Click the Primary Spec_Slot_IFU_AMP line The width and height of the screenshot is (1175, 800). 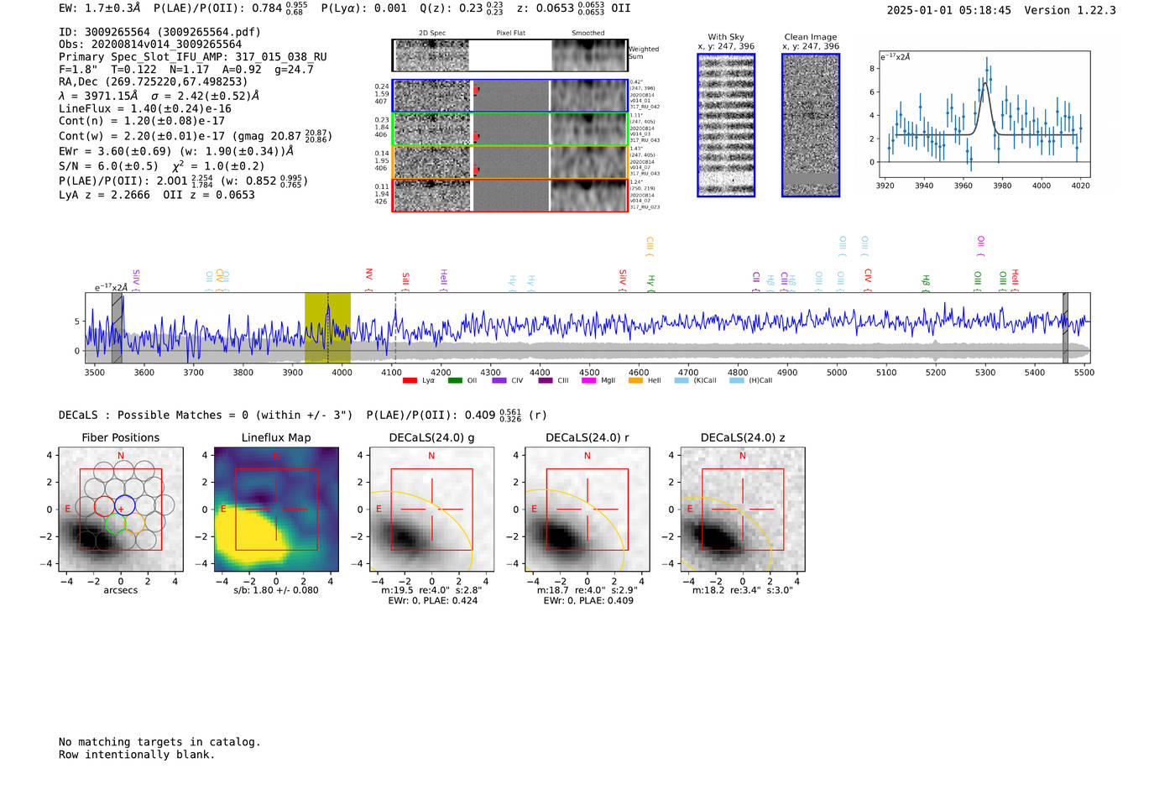click(x=193, y=57)
